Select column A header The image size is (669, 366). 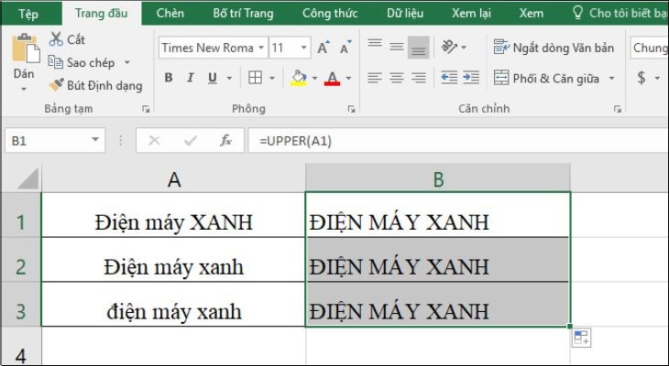(x=173, y=179)
